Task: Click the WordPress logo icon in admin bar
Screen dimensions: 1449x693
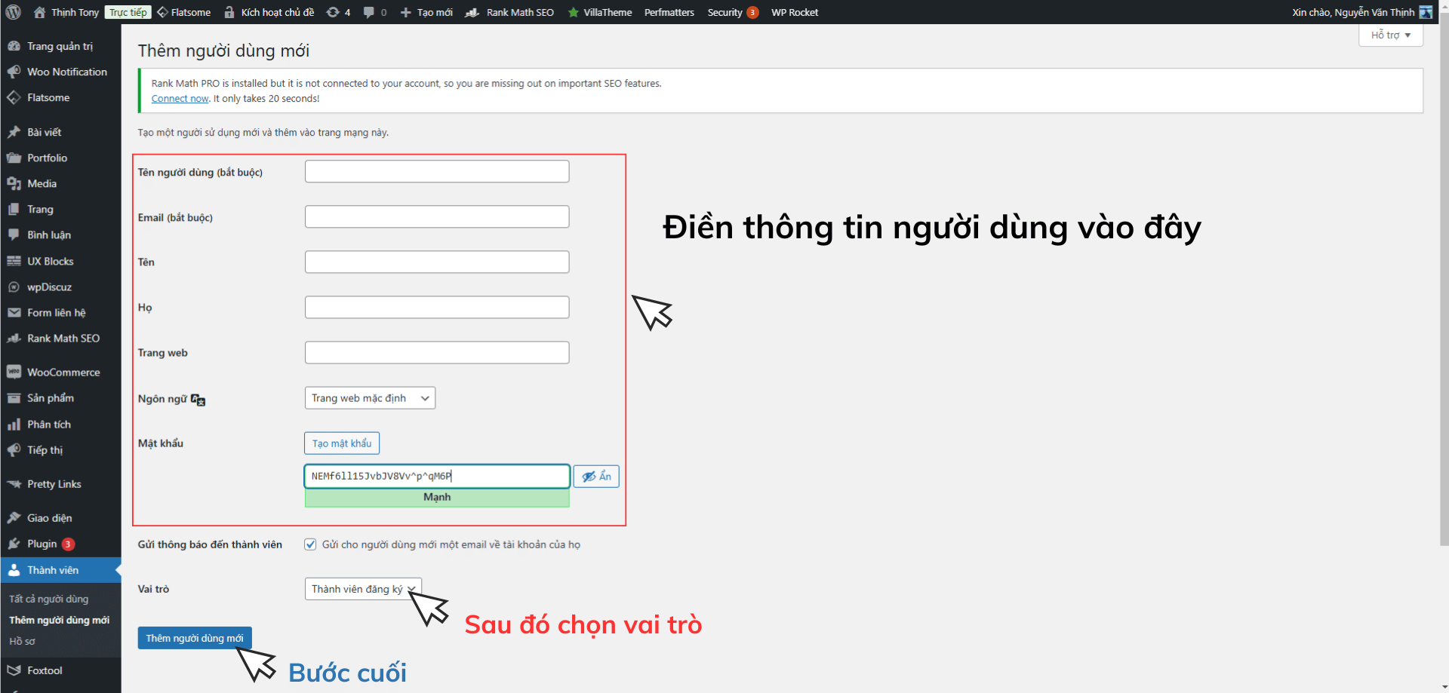Action: [x=12, y=12]
